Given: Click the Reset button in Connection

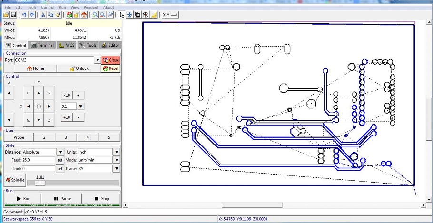Looking at the screenshot, I should click(x=111, y=68).
